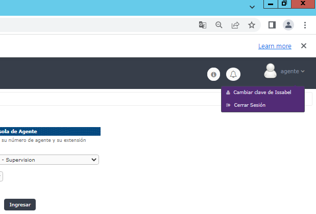
Task: Click the Google Translate icon in address bar
Action: [x=203, y=25]
